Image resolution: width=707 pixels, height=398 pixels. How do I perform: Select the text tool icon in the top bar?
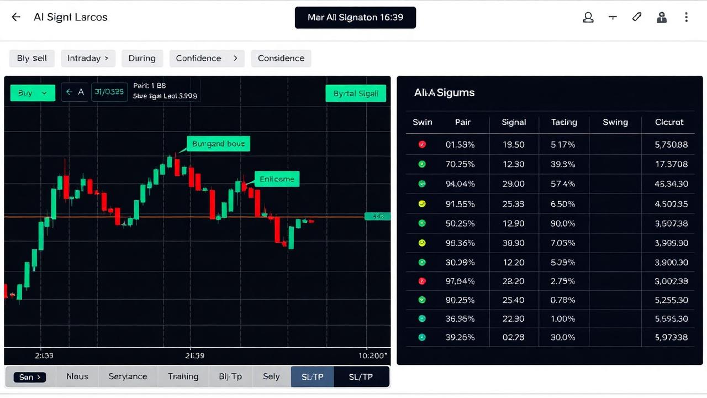click(x=613, y=17)
